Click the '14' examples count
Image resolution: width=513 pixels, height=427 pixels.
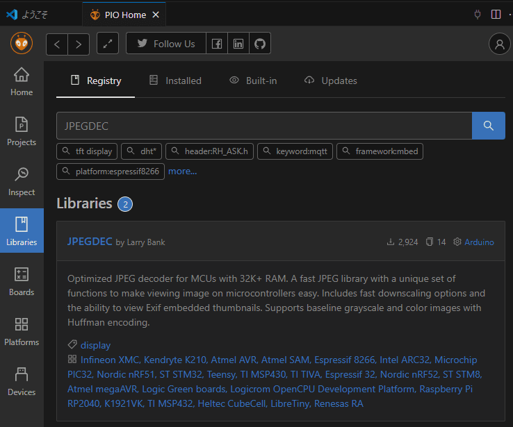[436, 242]
